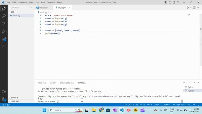Image resolution: width=202 pixels, height=114 pixels.
Task: Select the Terminal panel tab
Action: (81, 83)
